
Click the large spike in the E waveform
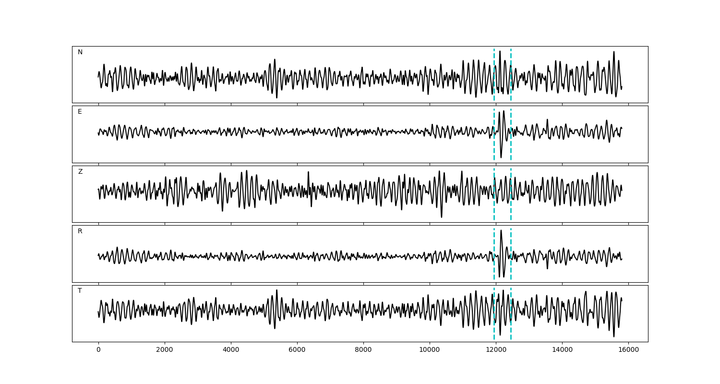click(501, 144)
